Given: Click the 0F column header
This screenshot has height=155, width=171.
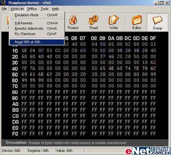Looking at the screenshot, I should [153, 38].
